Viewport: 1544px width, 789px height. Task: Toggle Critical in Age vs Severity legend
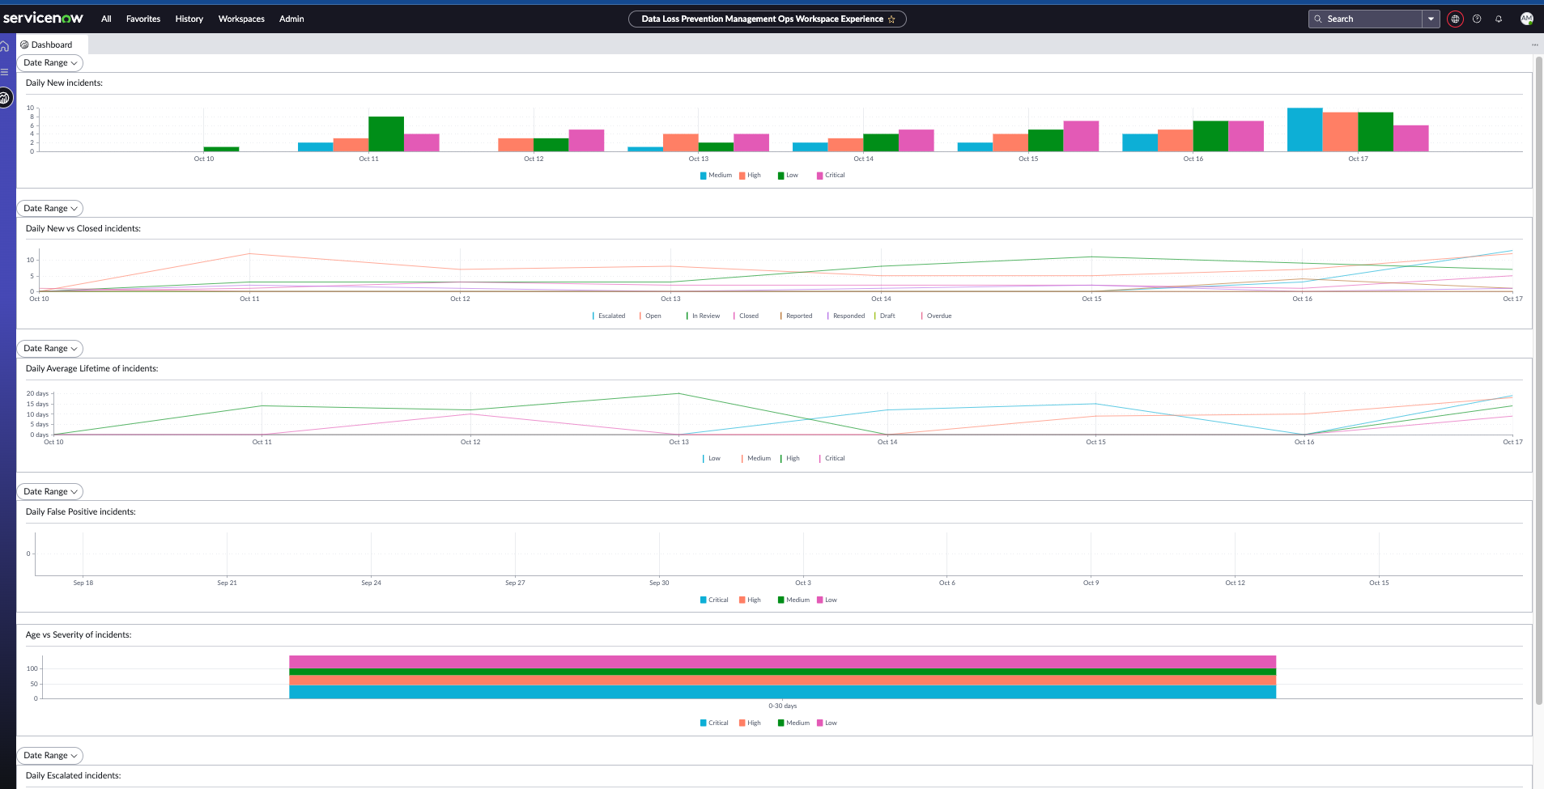click(714, 723)
